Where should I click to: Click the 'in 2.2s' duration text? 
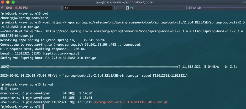coord(231,67)
